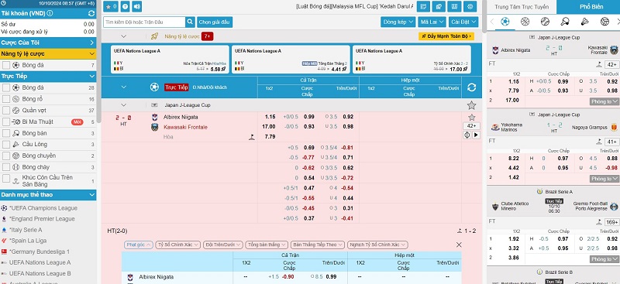Image resolution: width=620 pixels, height=284 pixels.
Task: Select basketball icon in right panel
Action: coord(525,22)
